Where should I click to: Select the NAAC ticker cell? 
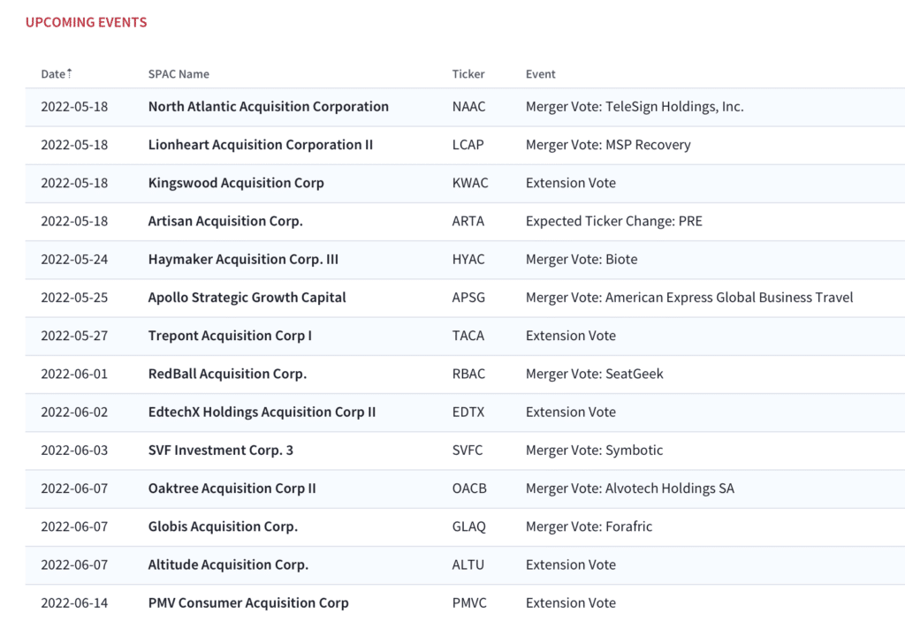[x=468, y=107]
